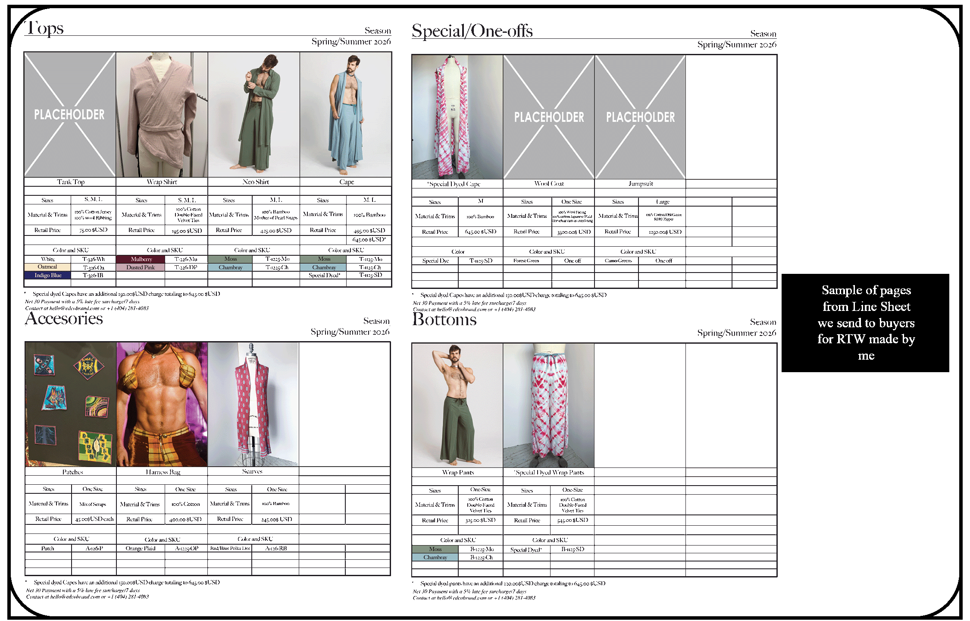Click contact email under the Bottoms table
970x621 pixels.
tap(462, 598)
